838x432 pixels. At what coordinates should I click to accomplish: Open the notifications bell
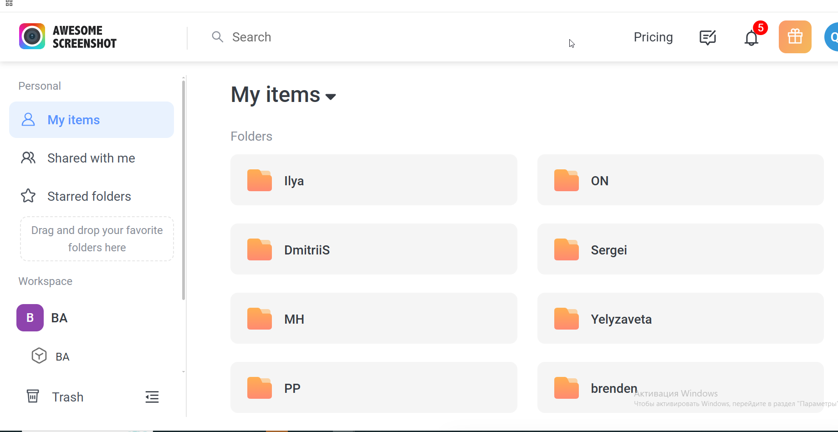click(751, 38)
